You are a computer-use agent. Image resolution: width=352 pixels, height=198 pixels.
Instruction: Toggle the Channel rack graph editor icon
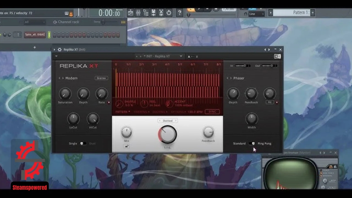click(123, 22)
